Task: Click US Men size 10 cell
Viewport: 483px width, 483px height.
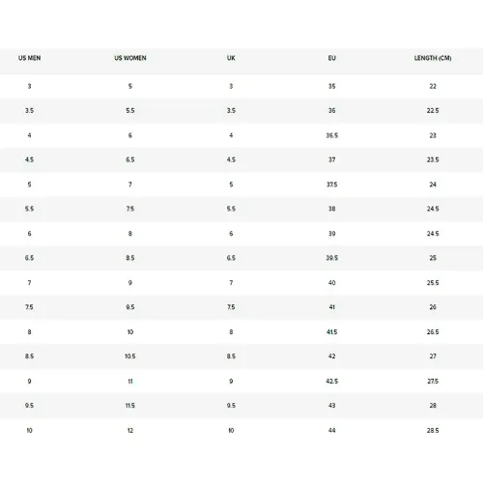Action: click(x=29, y=431)
